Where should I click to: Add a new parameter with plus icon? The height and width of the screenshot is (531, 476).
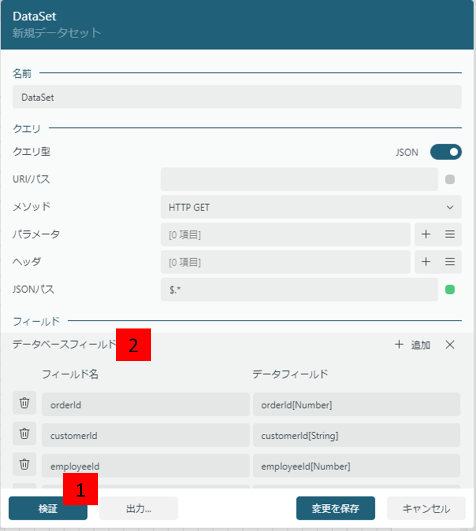coord(426,234)
